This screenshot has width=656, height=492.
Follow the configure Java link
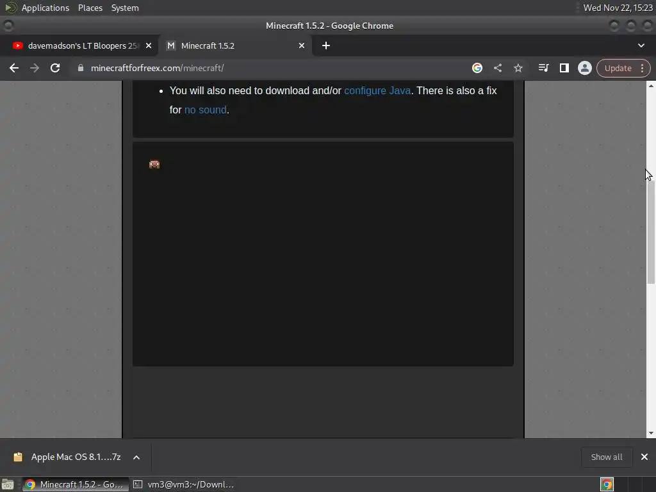click(377, 91)
